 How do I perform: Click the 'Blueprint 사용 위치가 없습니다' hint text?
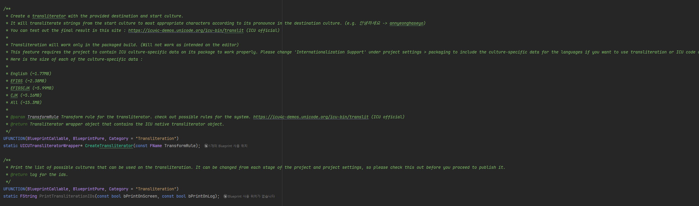point(251,196)
